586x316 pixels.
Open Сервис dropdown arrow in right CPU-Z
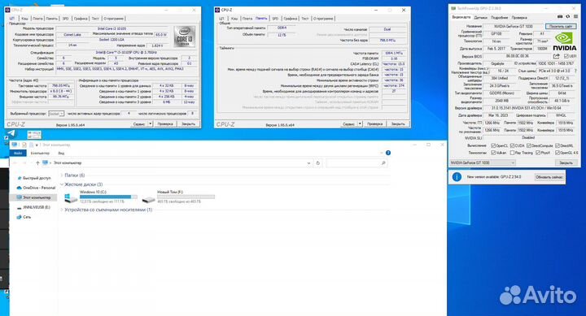[x=360, y=123]
